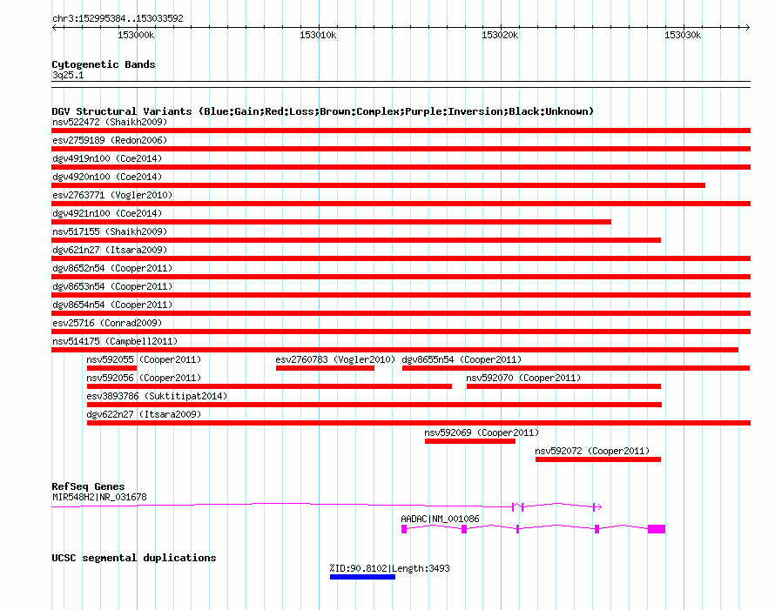
Task: Click the dgv4920n100 (Coe2014) variant label
Action: click(107, 177)
